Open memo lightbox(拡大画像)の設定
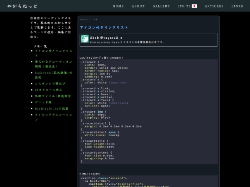Image resolution: width=250 pixels, height=187 pixels. [53, 75]
